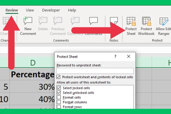Click Allow Edit Ranges icon
The width and height of the screenshot is (171, 114).
coord(164,21)
